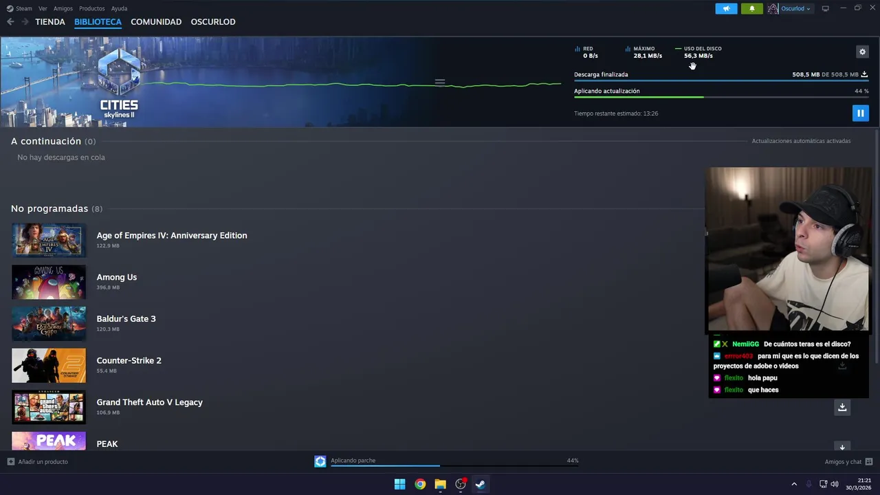Screen dimensions: 880x495
Task: Open the Counter-Strike 2 thumbnail
Action: click(49, 365)
